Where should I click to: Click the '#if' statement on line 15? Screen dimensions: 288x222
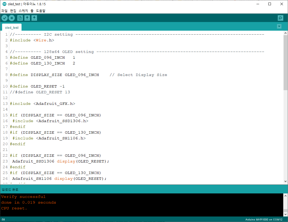point(55,115)
